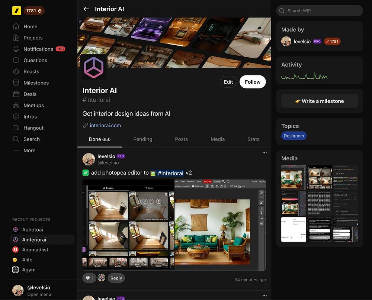
Task: Click the Interior AI cube project logo
Action: 93,67
